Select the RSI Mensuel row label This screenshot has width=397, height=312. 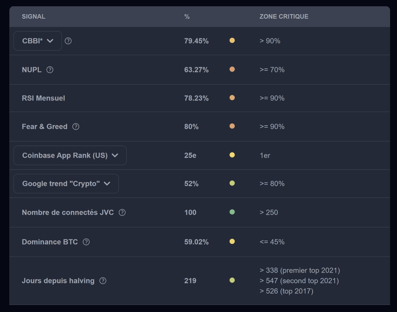point(43,98)
